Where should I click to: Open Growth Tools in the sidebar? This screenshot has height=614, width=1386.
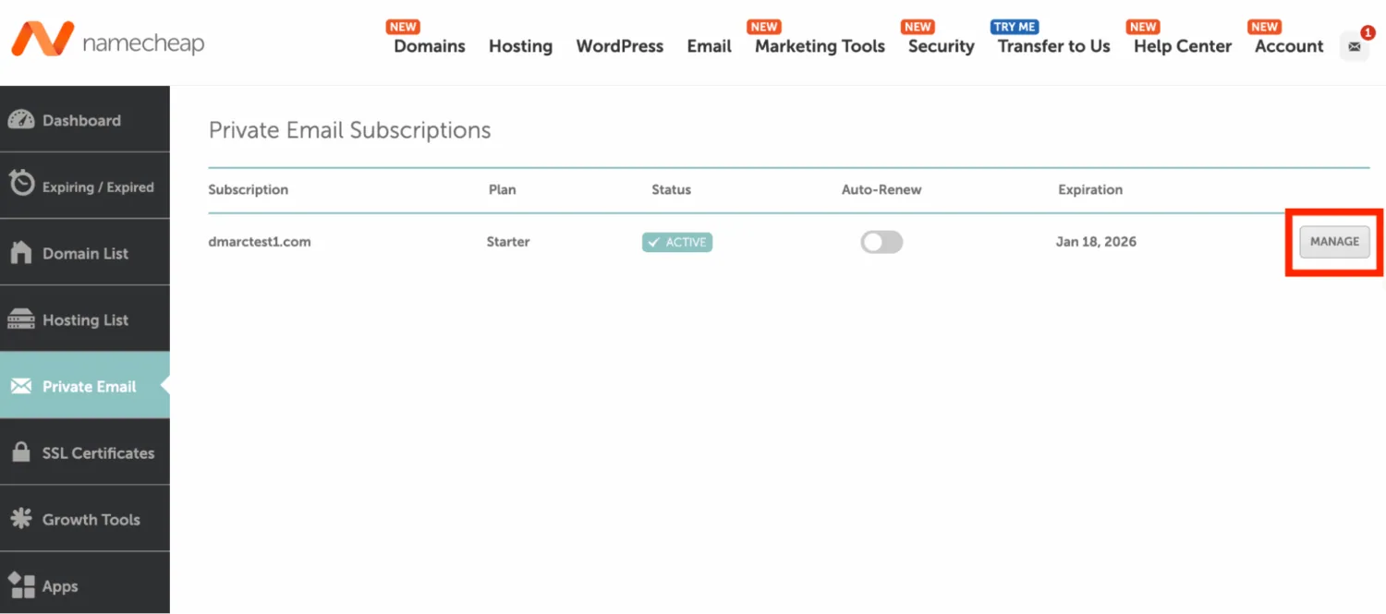pos(85,518)
